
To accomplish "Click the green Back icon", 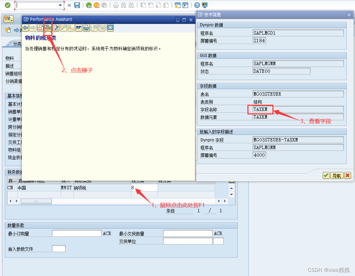I will [x=89, y=5].
